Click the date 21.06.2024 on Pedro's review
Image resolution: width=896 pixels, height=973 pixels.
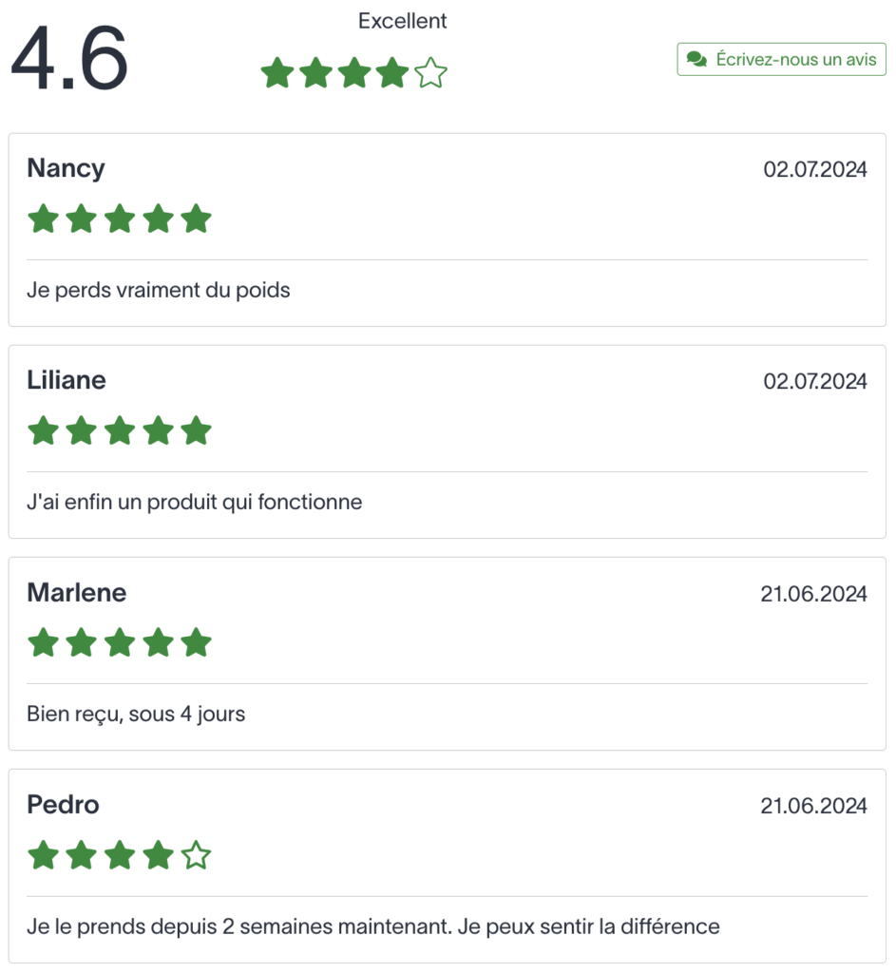coord(813,806)
